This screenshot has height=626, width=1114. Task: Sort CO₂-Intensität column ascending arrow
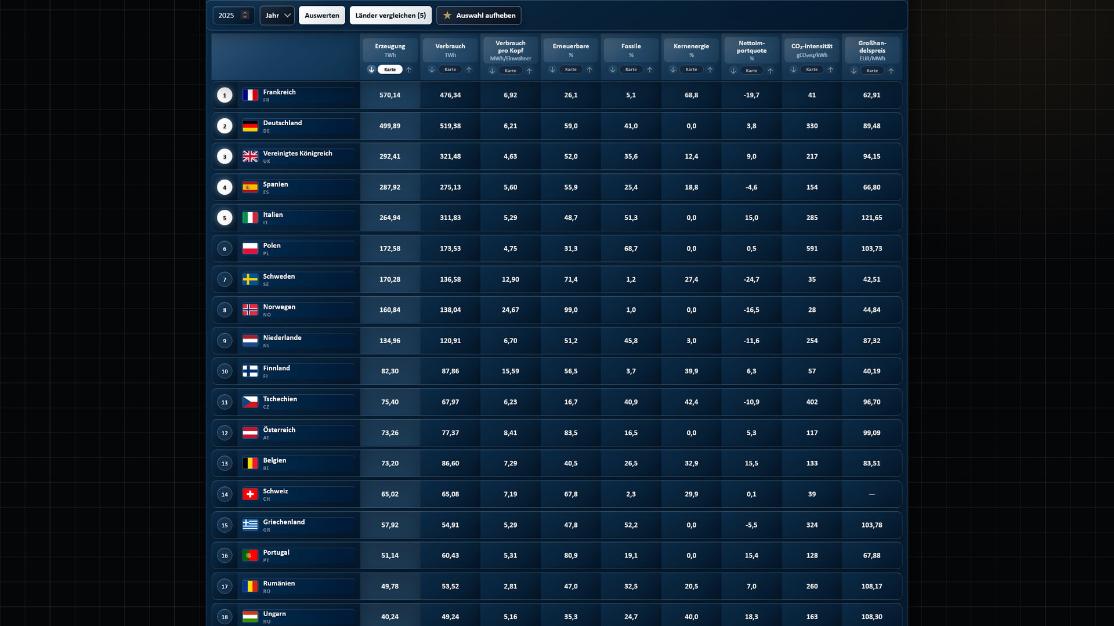tap(831, 70)
